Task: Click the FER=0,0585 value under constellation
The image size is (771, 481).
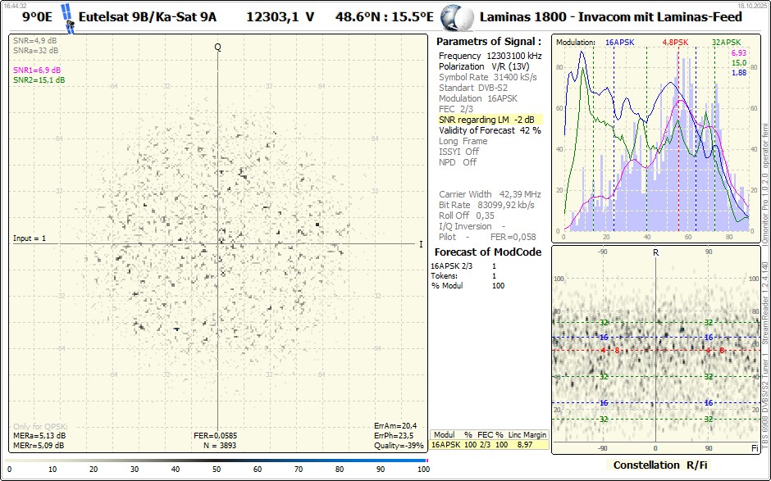Action: [216, 436]
